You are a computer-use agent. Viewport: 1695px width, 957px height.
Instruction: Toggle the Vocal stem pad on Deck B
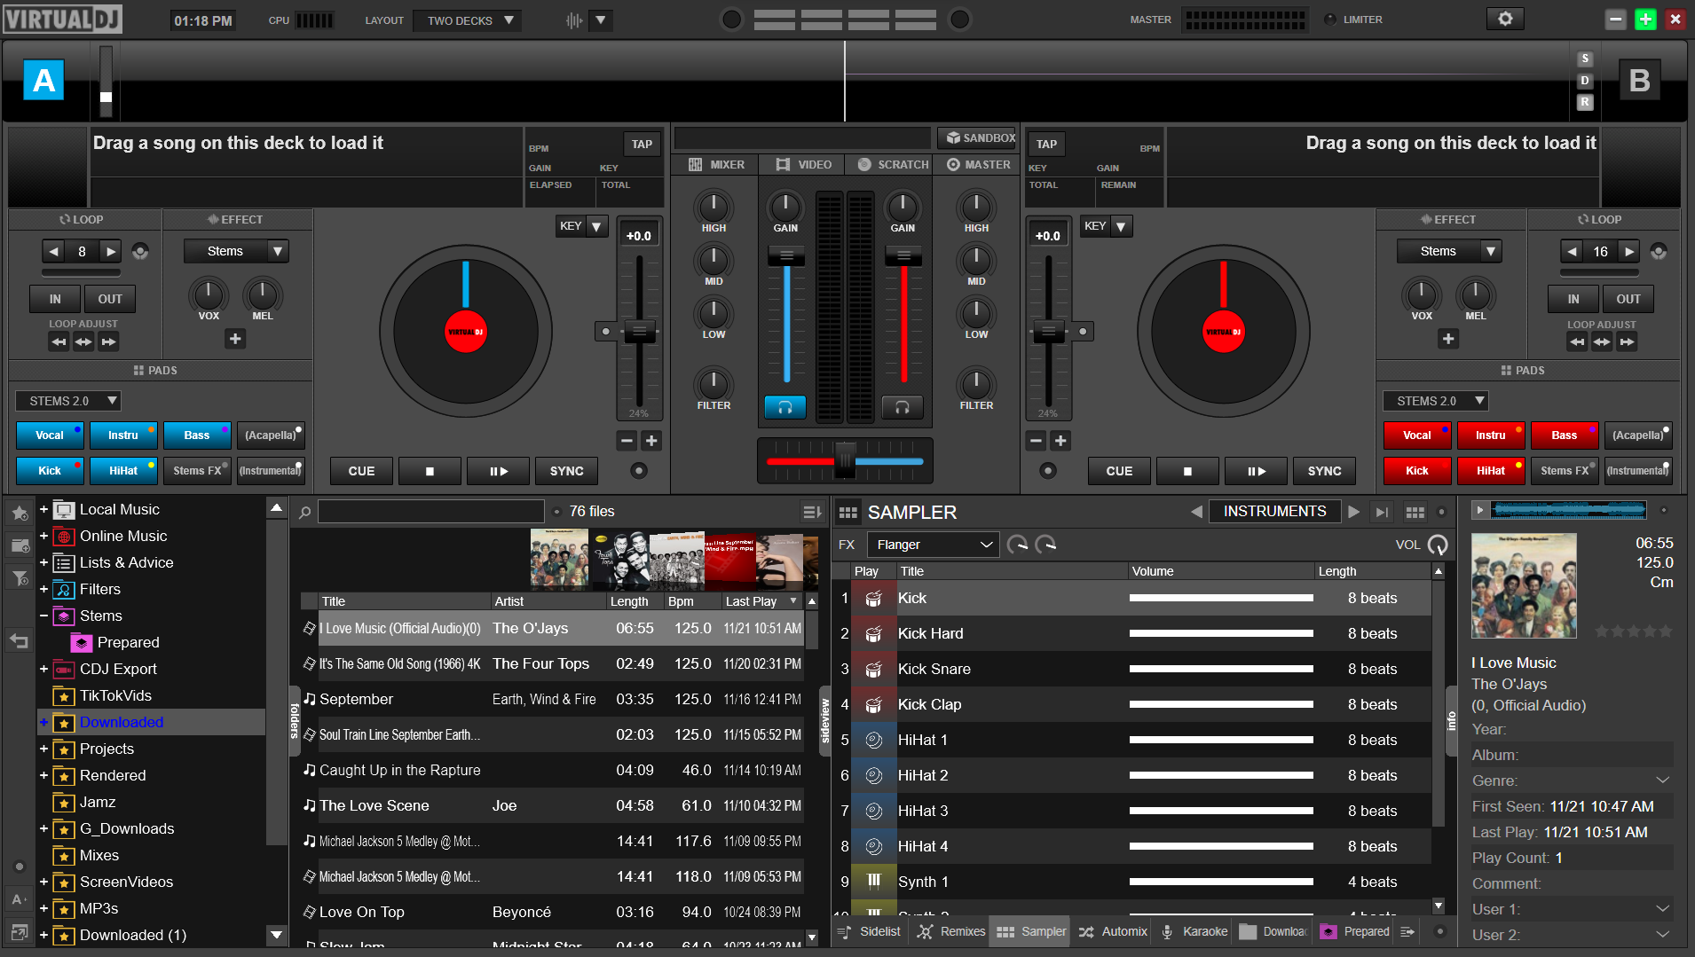[x=1417, y=435]
